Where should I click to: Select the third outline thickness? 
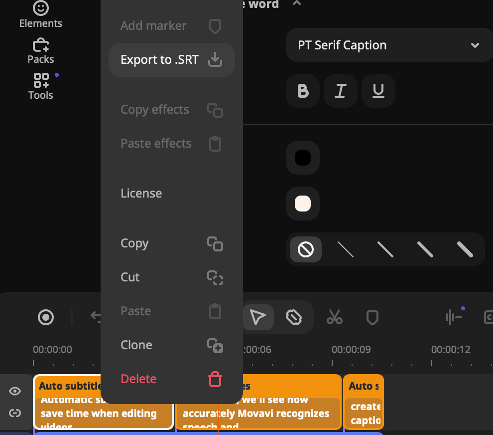[x=425, y=249]
